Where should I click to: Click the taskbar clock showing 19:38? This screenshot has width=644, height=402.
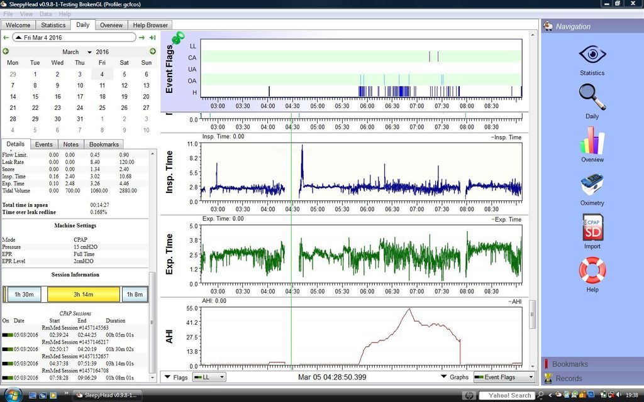click(632, 396)
